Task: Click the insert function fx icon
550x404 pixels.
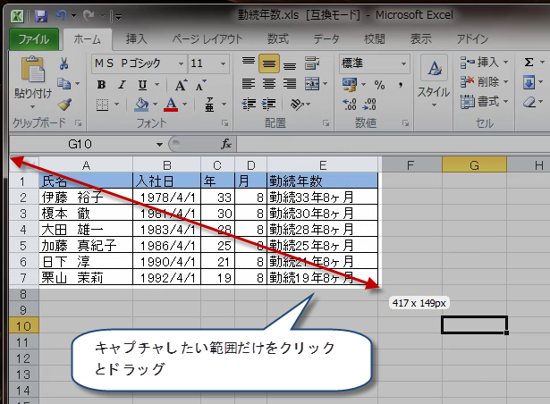Action: coord(226,143)
